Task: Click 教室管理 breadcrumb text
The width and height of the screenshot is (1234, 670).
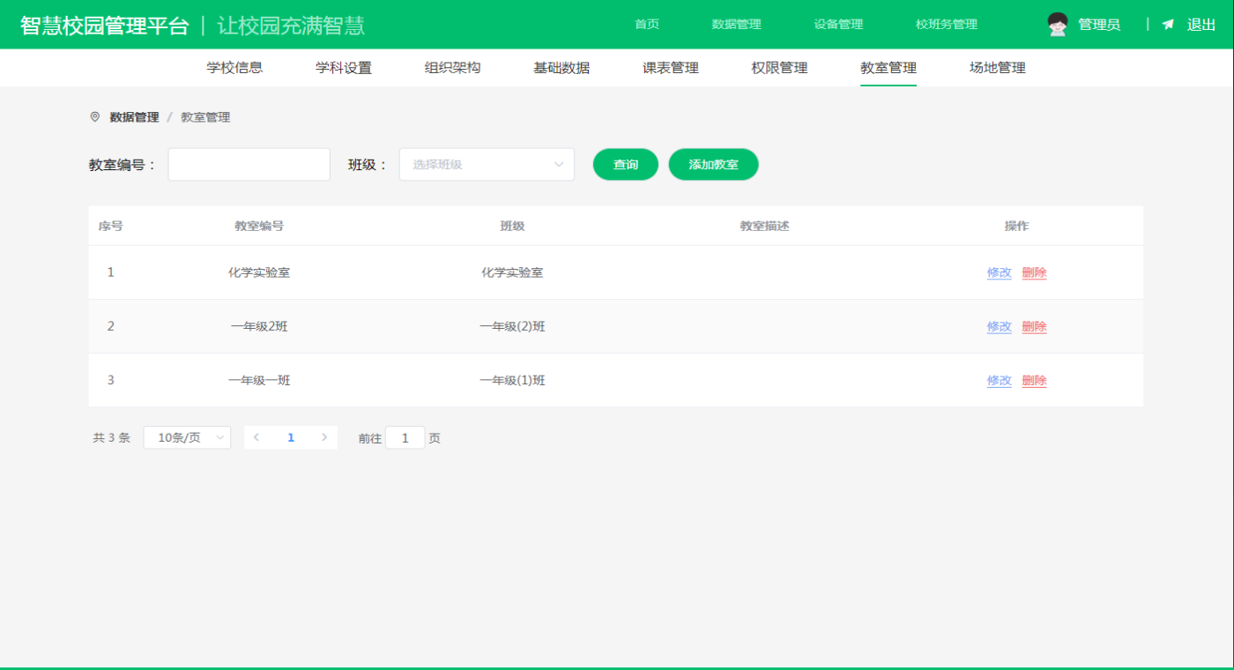Action: [205, 117]
